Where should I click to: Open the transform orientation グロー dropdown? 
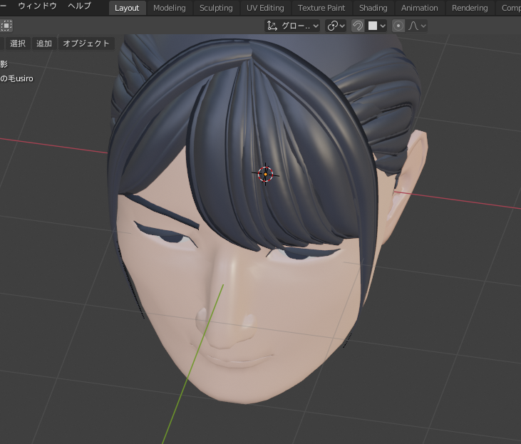pyautogui.click(x=292, y=26)
